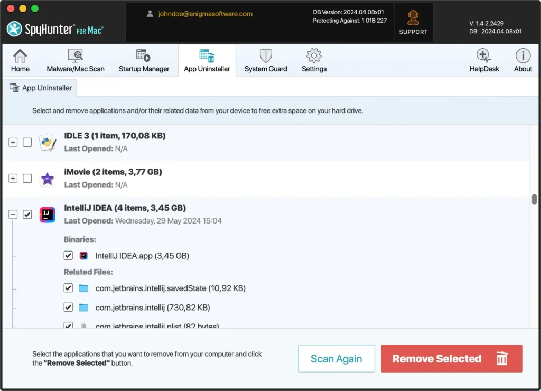Image resolution: width=541 pixels, height=391 pixels.
Task: Select the App Uninstaller sub-tab label
Action: point(47,88)
